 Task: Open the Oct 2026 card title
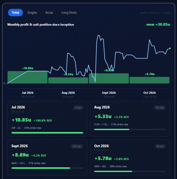point(101,146)
